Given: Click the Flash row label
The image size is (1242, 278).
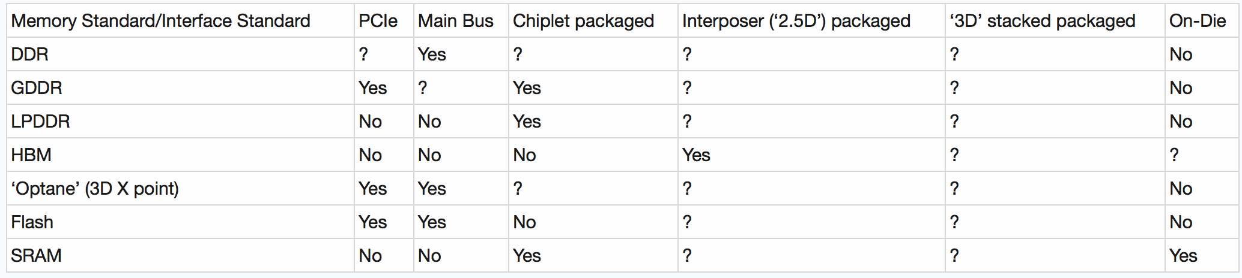Looking at the screenshot, I should click(32, 222).
